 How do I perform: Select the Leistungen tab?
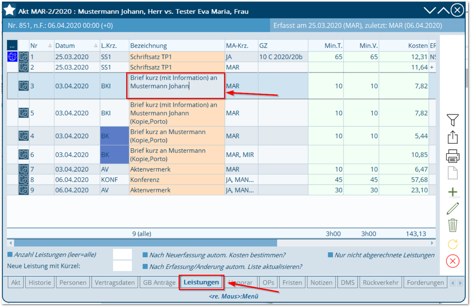pyautogui.click(x=201, y=282)
